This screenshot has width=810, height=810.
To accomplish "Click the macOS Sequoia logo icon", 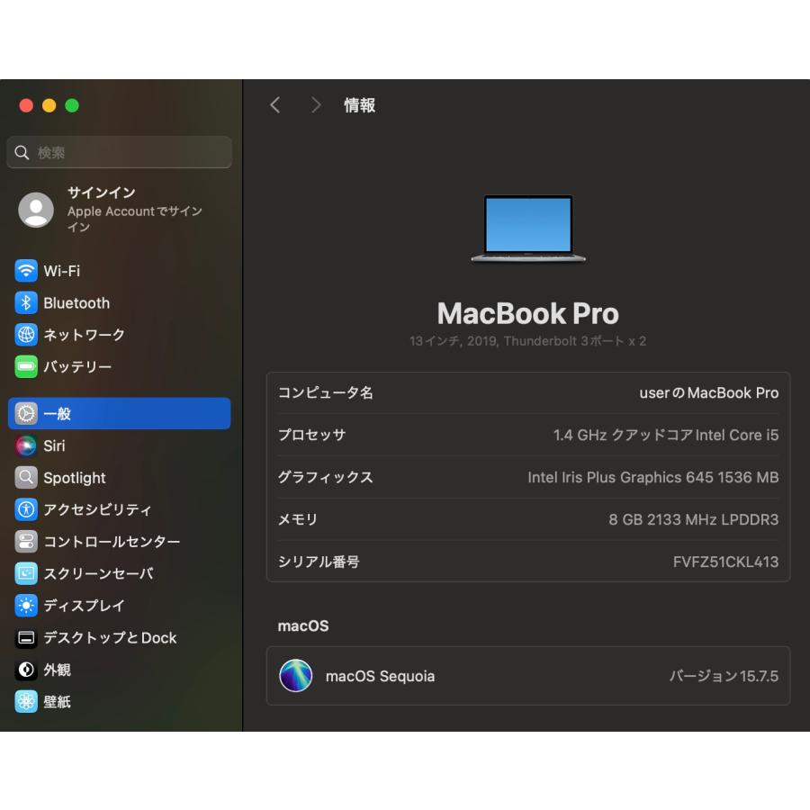I will 295,676.
